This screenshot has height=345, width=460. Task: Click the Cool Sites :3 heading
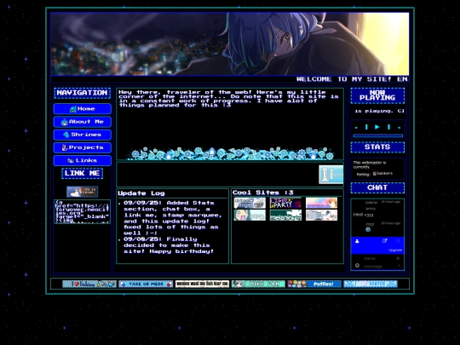click(262, 193)
